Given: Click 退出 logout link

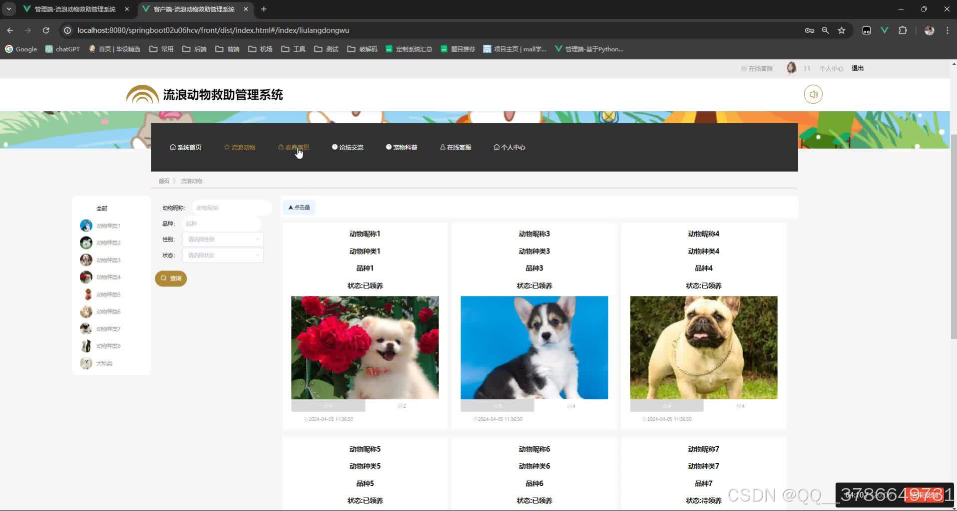Looking at the screenshot, I should coord(858,68).
